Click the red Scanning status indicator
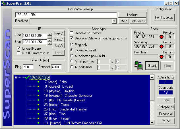Viewport: 180px width, 129px height. (x=162, y=47)
